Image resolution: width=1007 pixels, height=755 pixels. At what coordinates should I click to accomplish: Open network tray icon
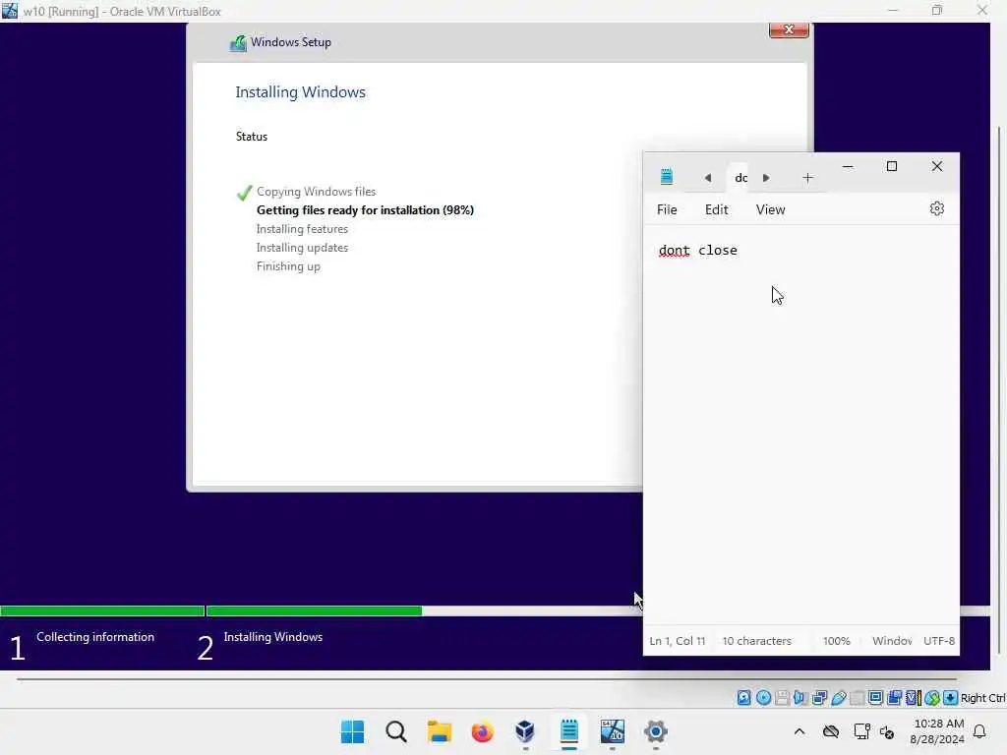tap(861, 731)
